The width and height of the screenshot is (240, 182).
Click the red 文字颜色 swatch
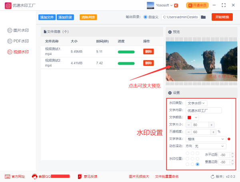pyautogui.click(x=189, y=118)
